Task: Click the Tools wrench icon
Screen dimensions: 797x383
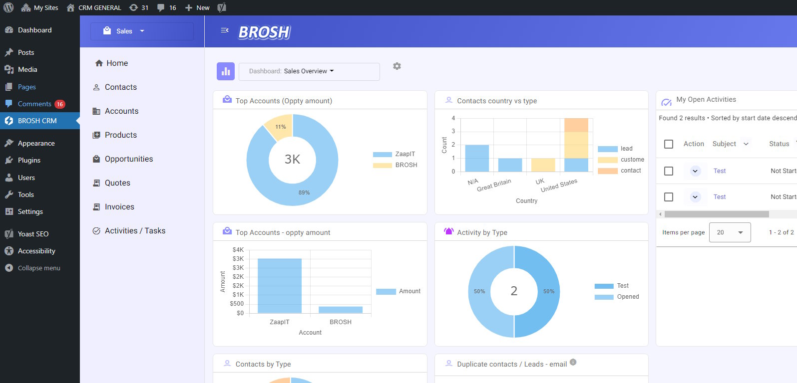Action: pos(9,194)
